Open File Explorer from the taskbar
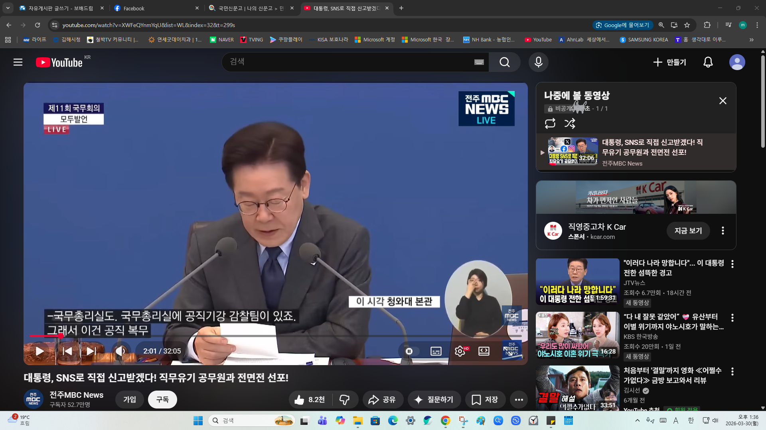Image resolution: width=766 pixels, height=430 pixels. [357, 420]
